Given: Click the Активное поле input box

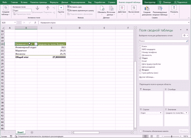Looking at the screenshot, I should click(22, 10).
